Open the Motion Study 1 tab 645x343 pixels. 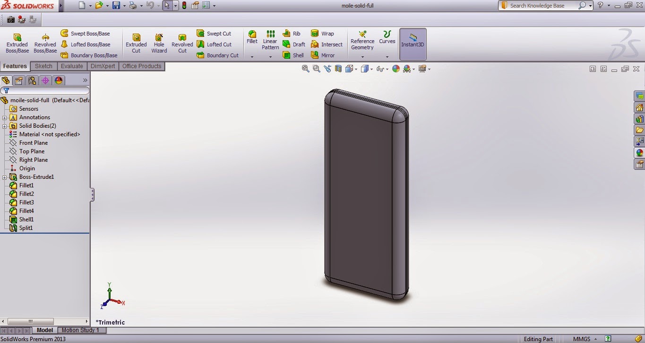click(81, 330)
